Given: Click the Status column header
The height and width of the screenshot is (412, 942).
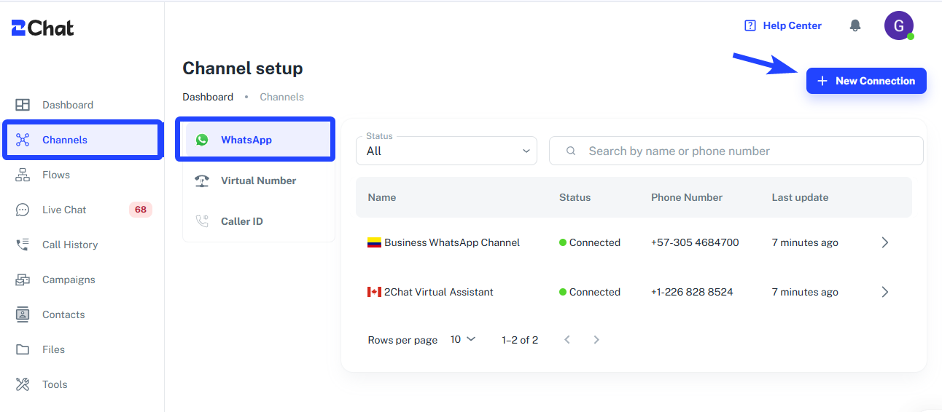Looking at the screenshot, I should 575,197.
